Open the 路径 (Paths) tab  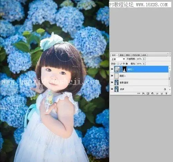point(128,55)
